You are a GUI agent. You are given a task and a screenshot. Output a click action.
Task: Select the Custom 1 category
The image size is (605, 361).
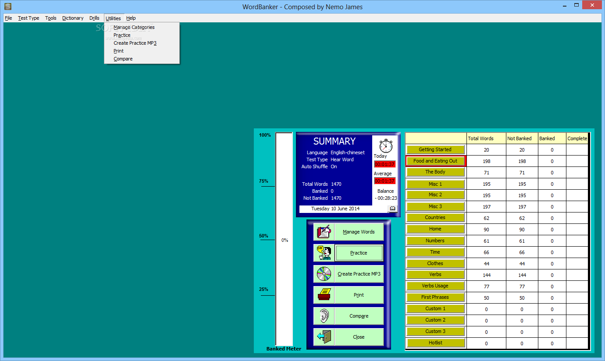coord(435,308)
